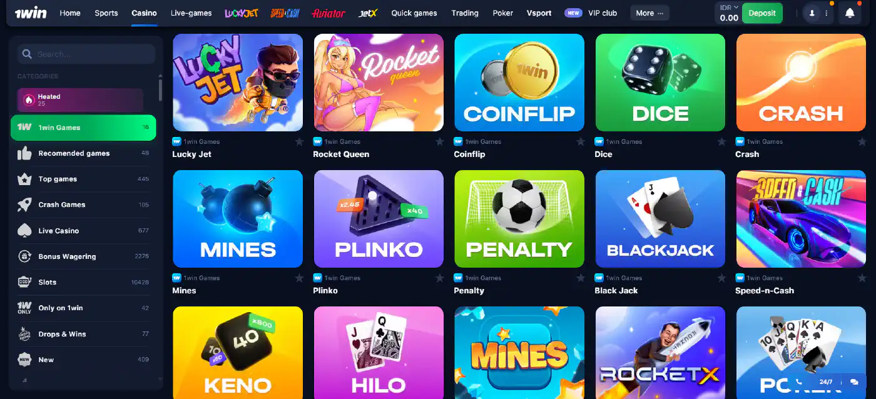Select Crash Games category
Viewport: 876px width, 399px height.
coord(83,205)
